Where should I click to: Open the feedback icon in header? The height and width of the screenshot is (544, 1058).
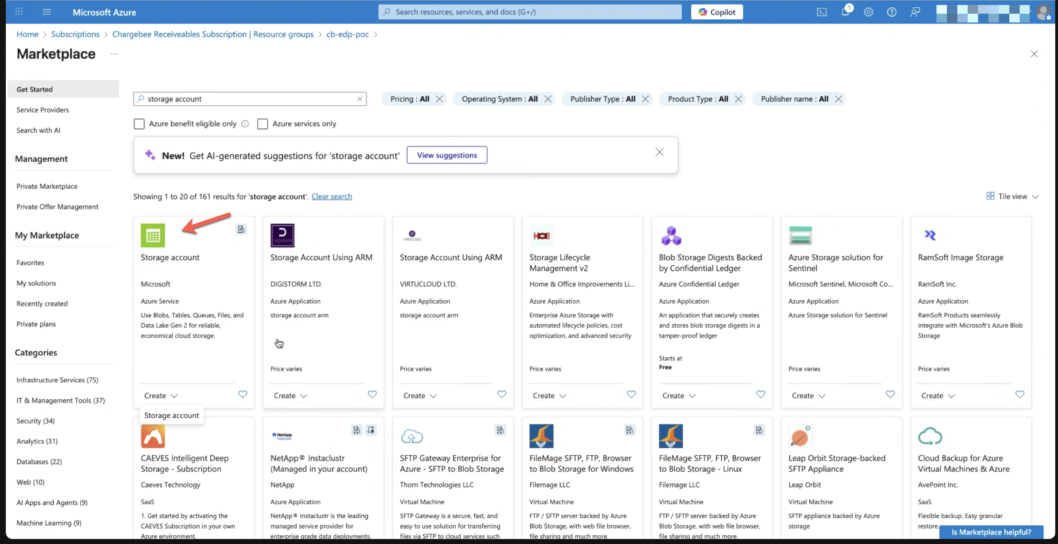click(915, 12)
